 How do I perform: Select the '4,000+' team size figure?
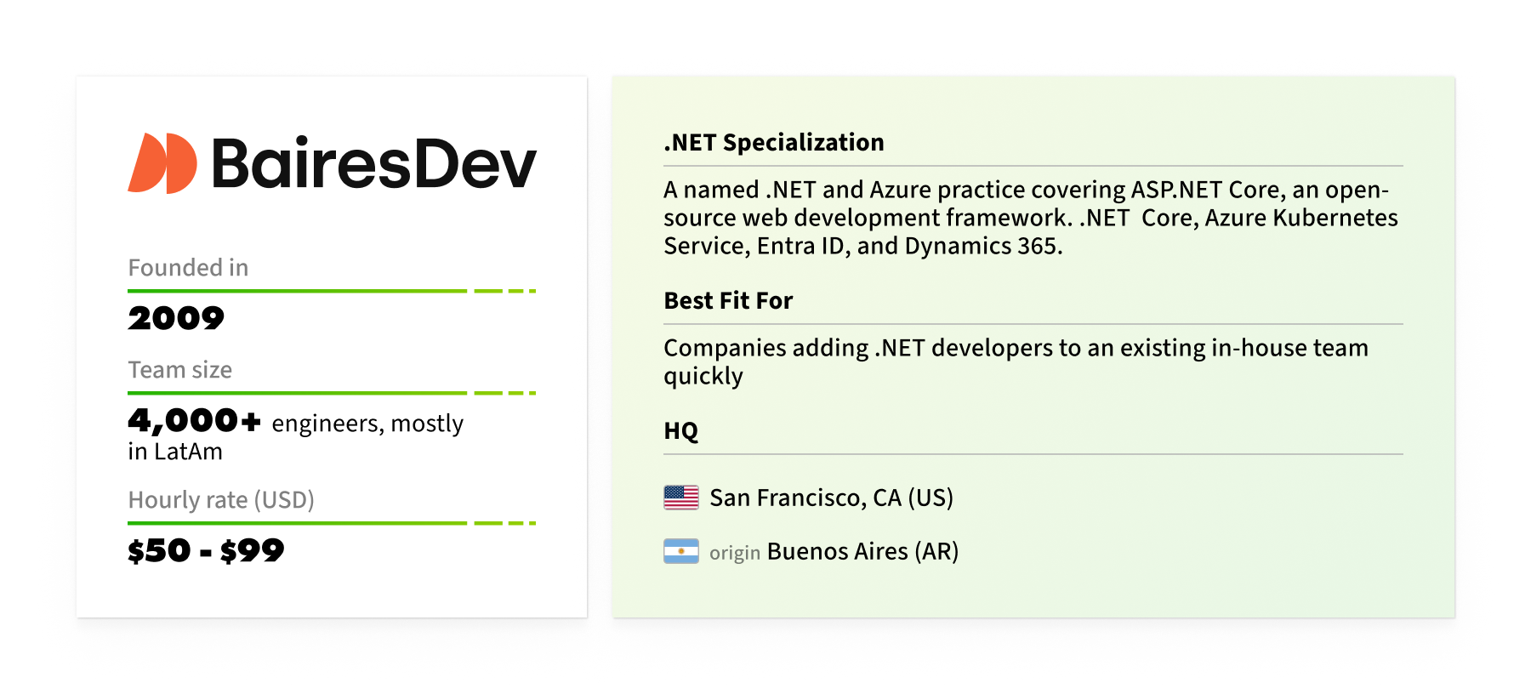pyautogui.click(x=194, y=420)
